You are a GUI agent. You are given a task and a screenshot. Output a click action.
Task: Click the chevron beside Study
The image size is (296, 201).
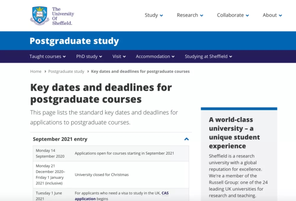point(161,15)
